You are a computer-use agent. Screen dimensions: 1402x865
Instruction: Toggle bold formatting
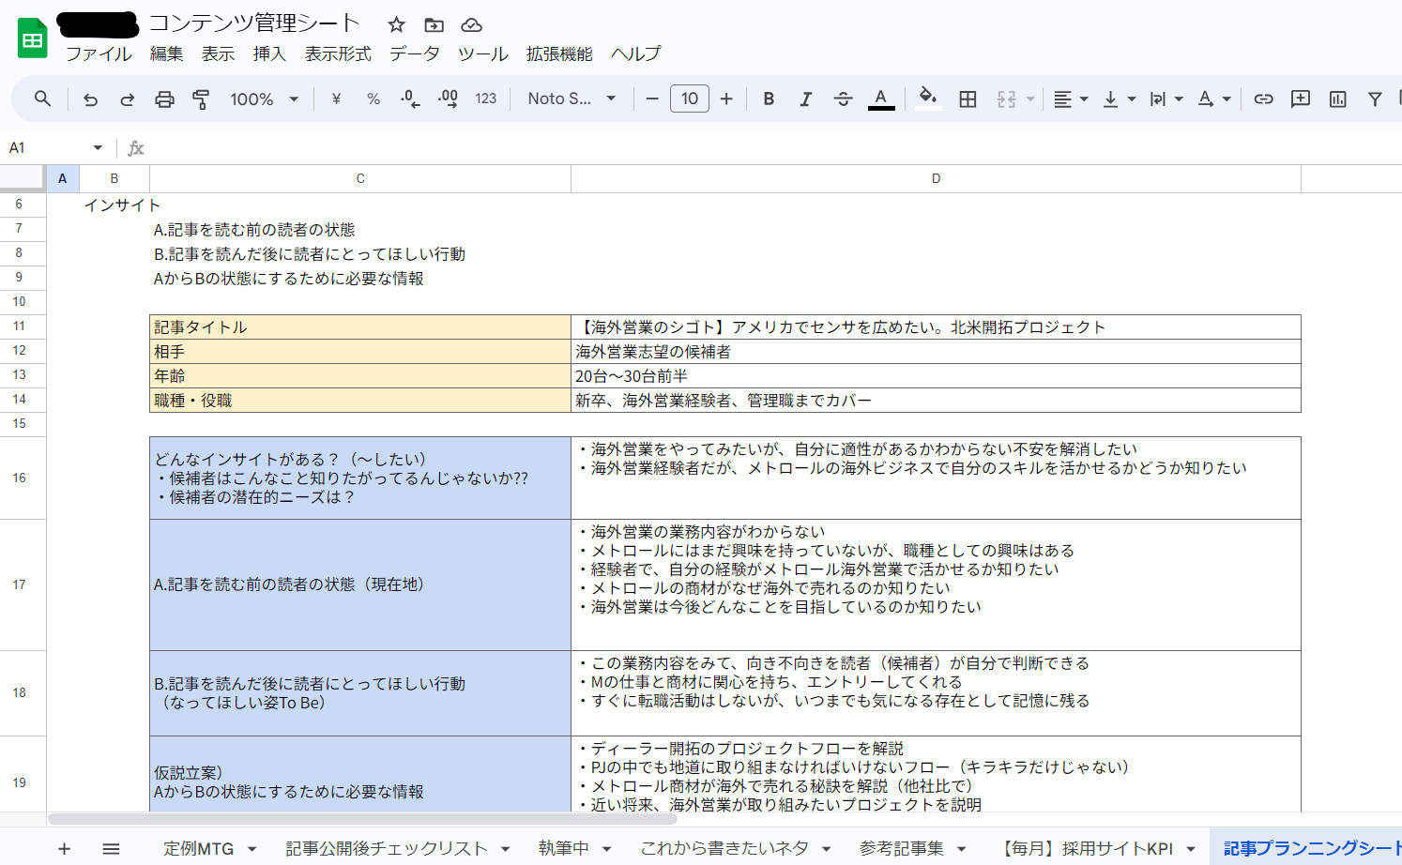[x=769, y=99]
